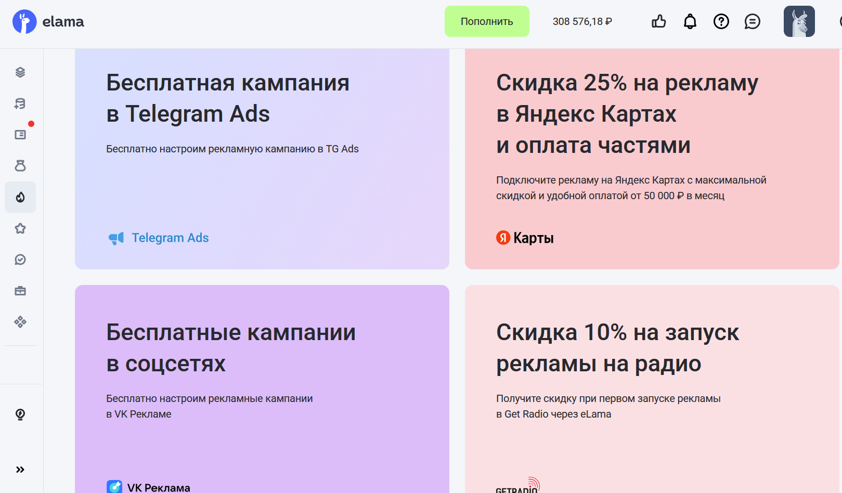Expand the sidebar with the double-arrow chevron
This screenshot has height=493, width=842.
[x=20, y=469]
